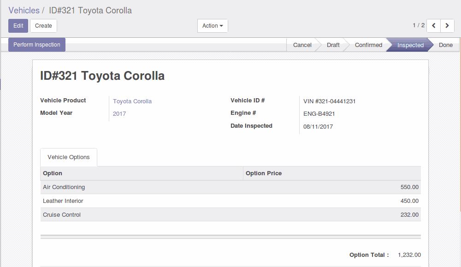Click the Edit button
This screenshot has width=461, height=267.
click(x=18, y=26)
